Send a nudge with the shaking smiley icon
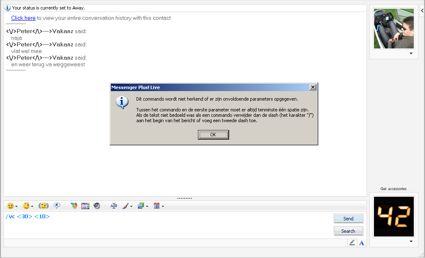 [x=44, y=206]
